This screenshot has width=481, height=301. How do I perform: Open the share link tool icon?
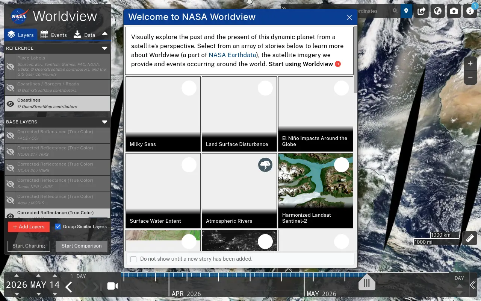pyautogui.click(x=421, y=11)
